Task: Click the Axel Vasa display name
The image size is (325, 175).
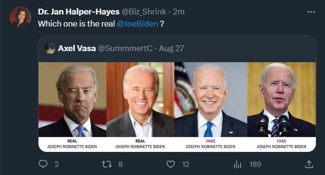Action: 77,48
